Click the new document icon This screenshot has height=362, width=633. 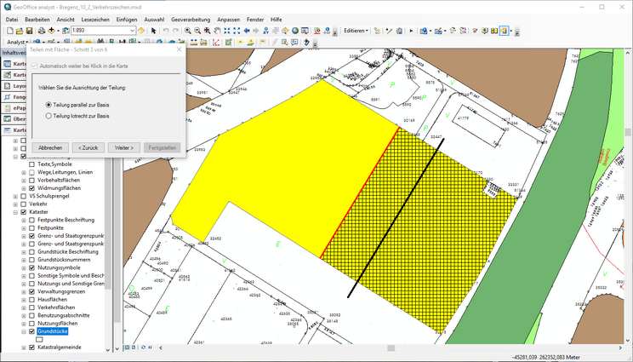coord(9,31)
